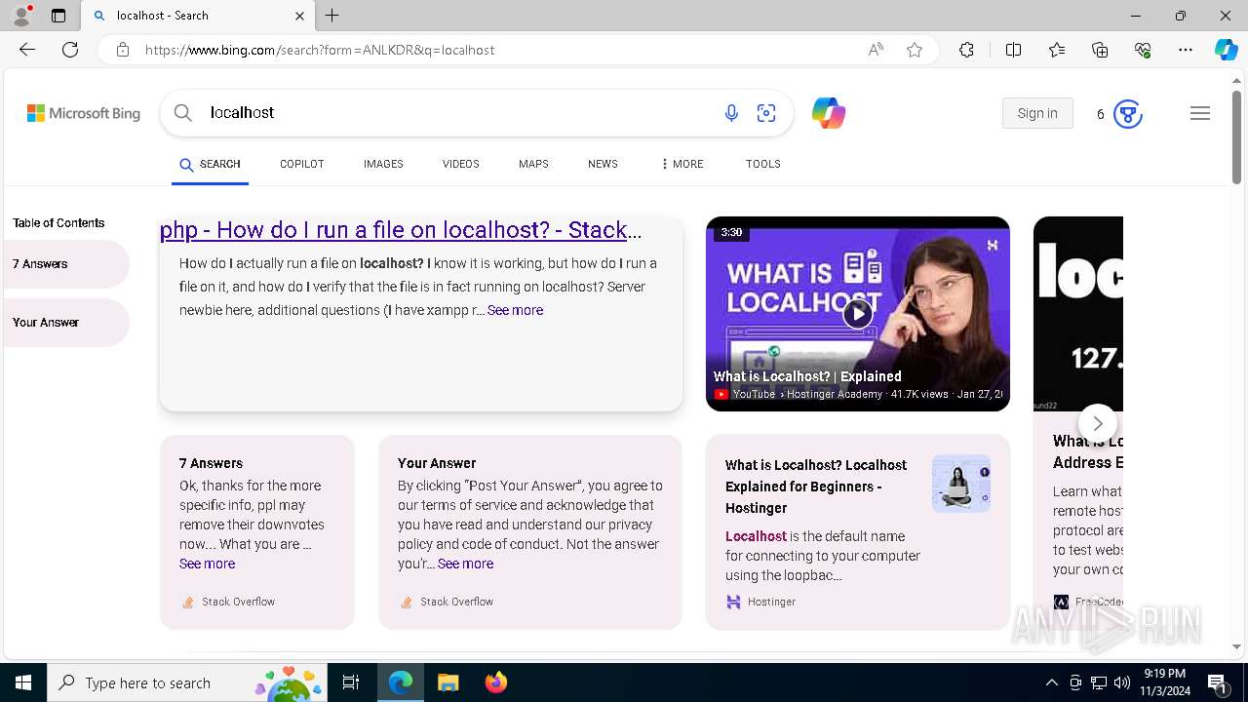The width and height of the screenshot is (1248, 702).
Task: Open the Extensions puzzle icon
Action: [966, 50]
